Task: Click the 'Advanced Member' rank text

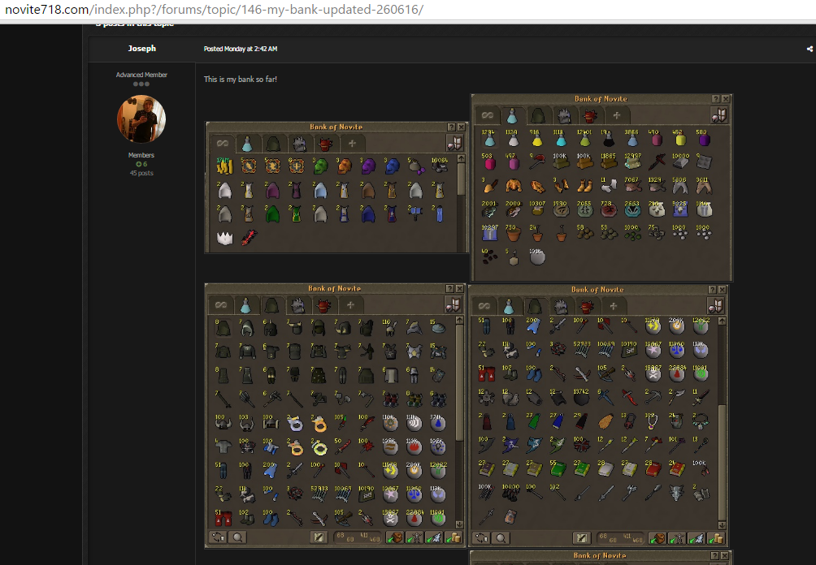Action: click(141, 75)
